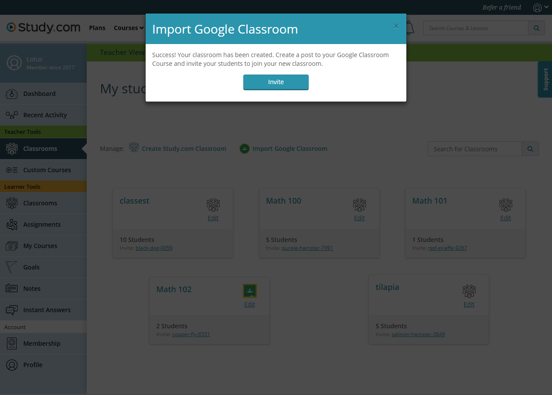Open the Math 101 classroom title
Image resolution: width=552 pixels, height=395 pixels.
tap(430, 201)
